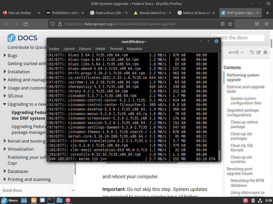
Task: Open page history icon on docs toolbar
Action: (x=252, y=52)
